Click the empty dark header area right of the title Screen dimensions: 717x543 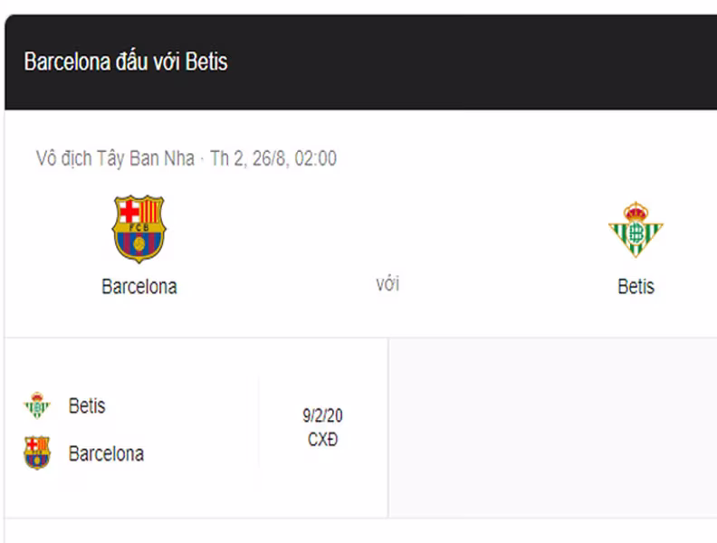click(471, 62)
